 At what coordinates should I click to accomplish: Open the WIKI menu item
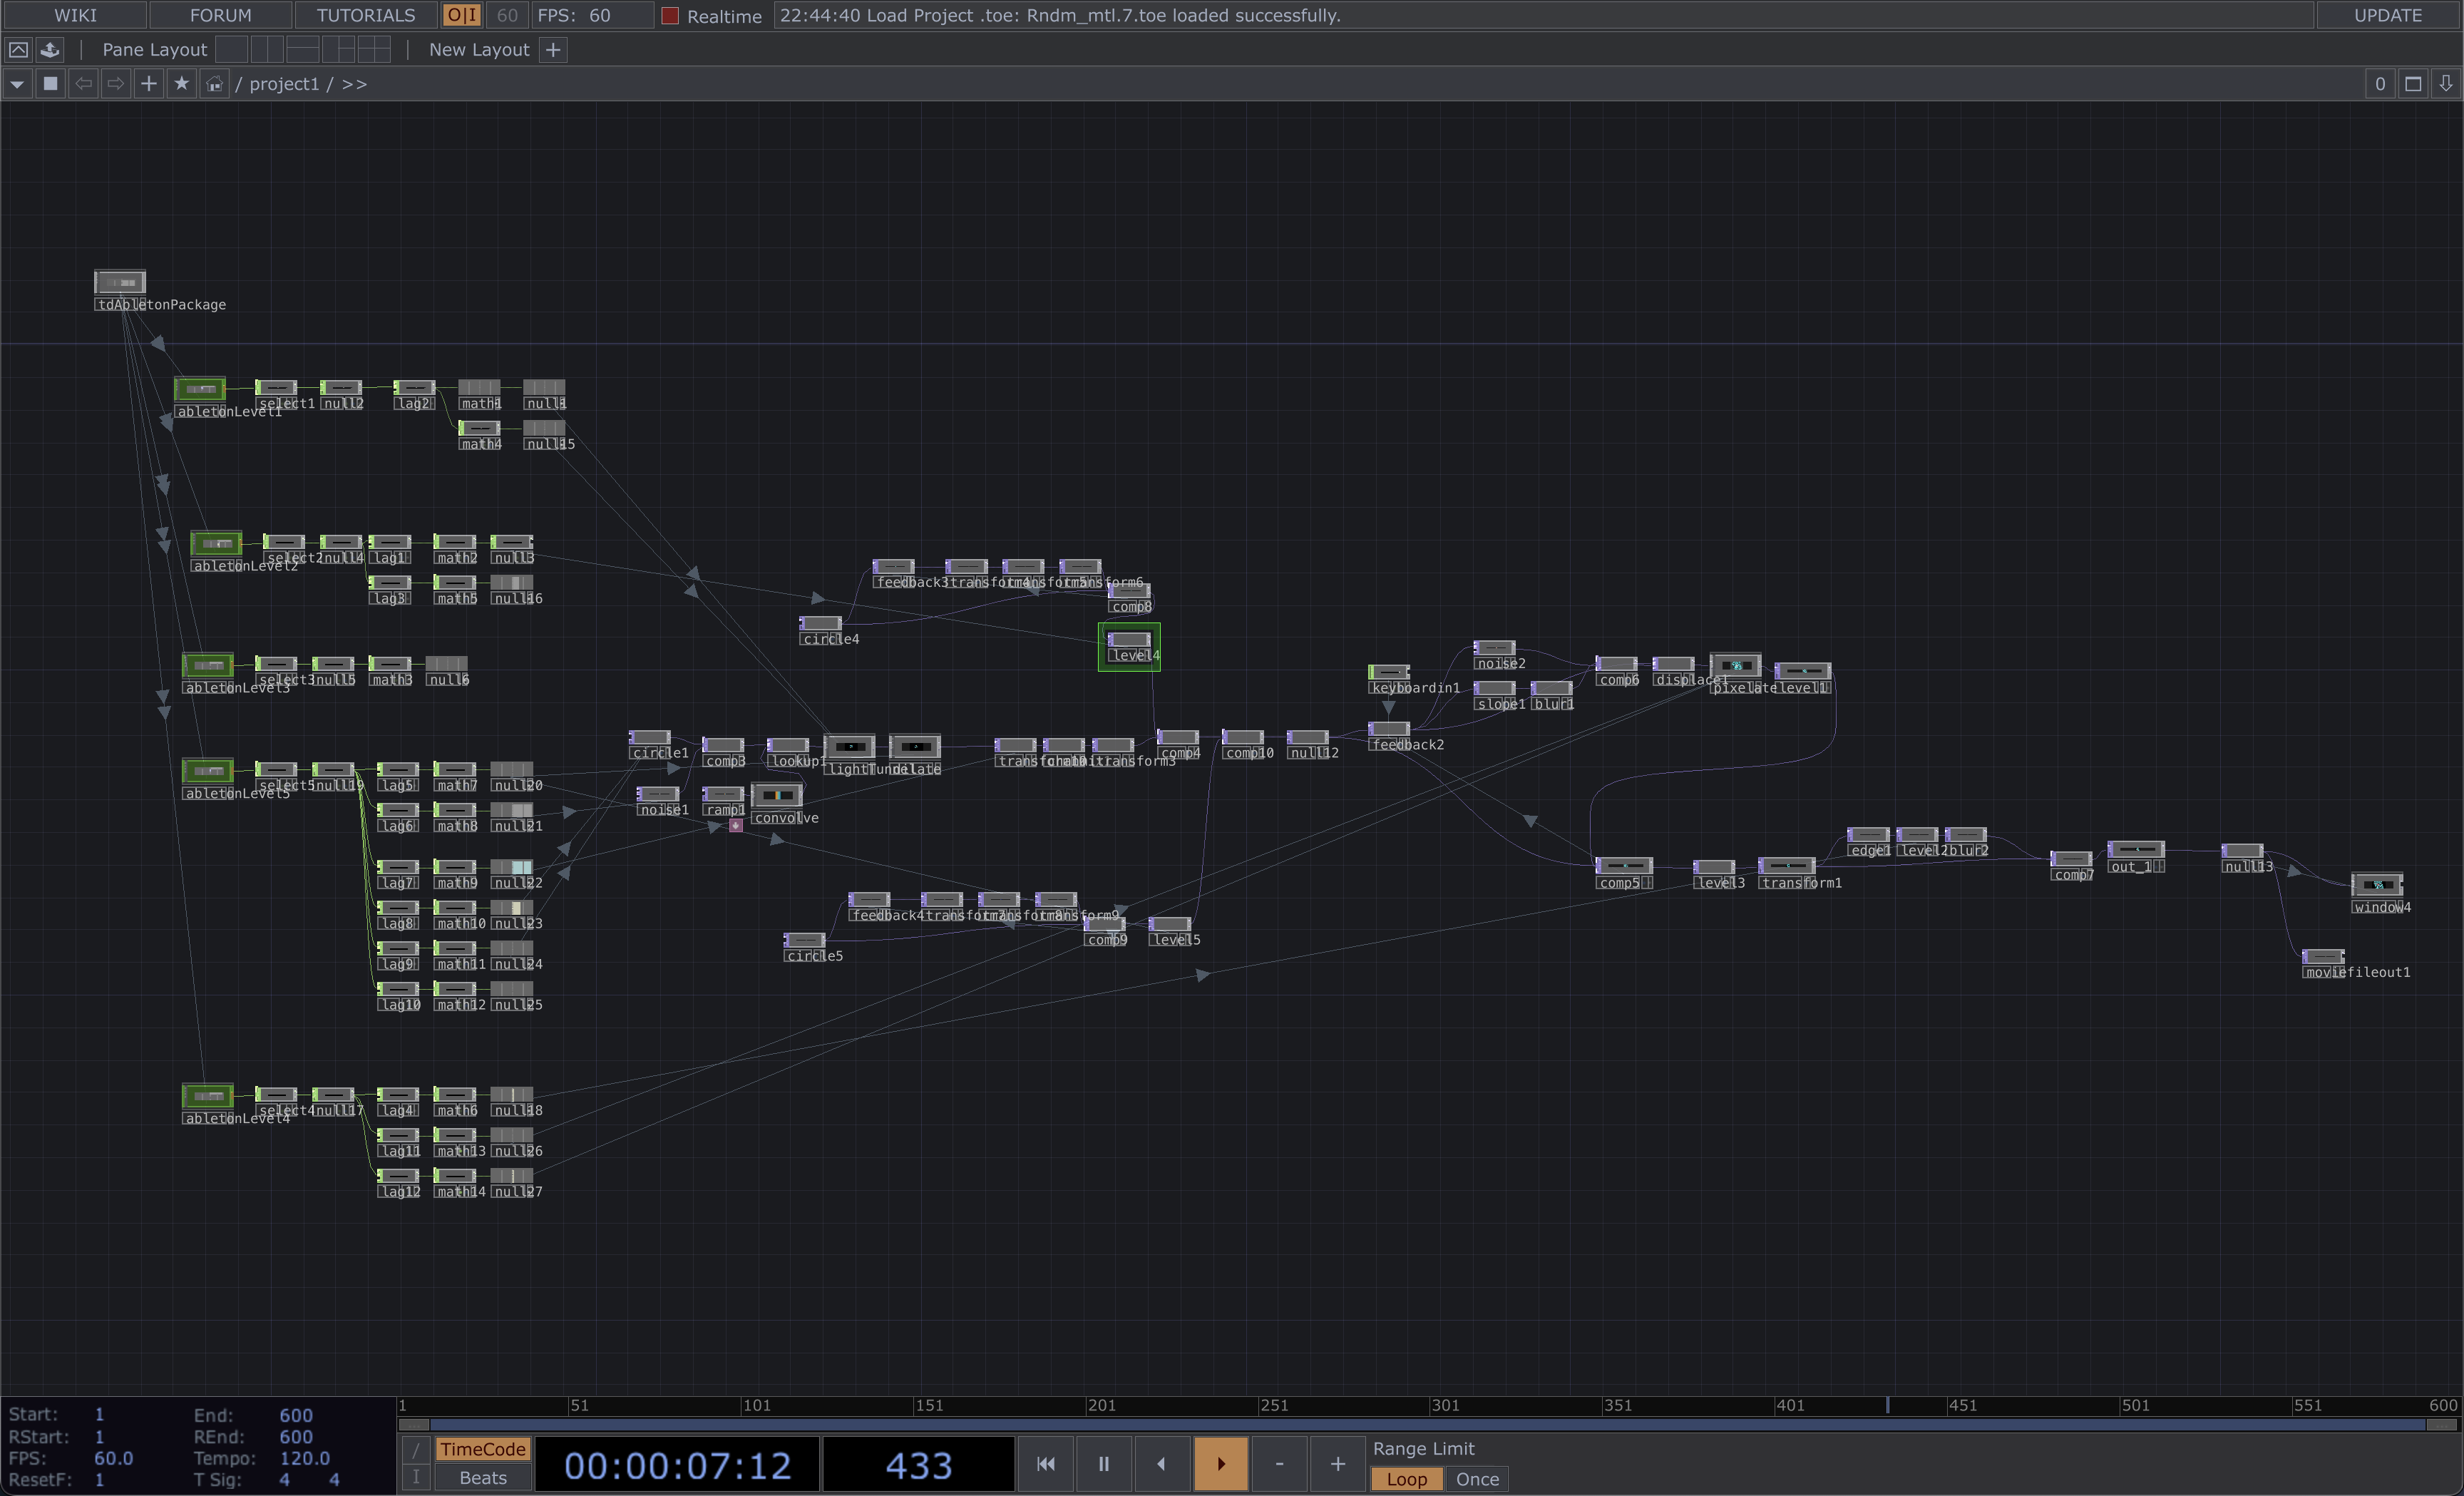click(x=75, y=15)
